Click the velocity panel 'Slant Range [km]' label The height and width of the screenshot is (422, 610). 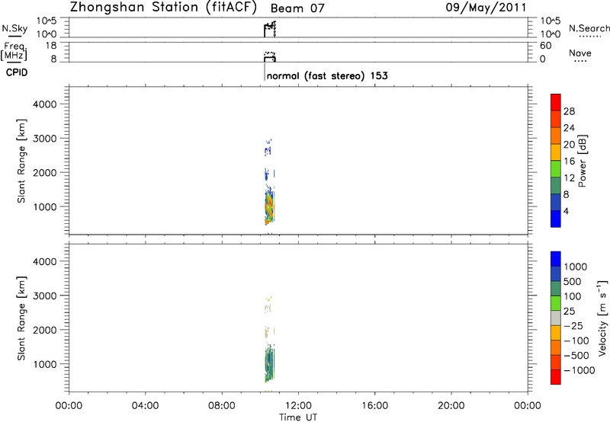pyautogui.click(x=21, y=318)
